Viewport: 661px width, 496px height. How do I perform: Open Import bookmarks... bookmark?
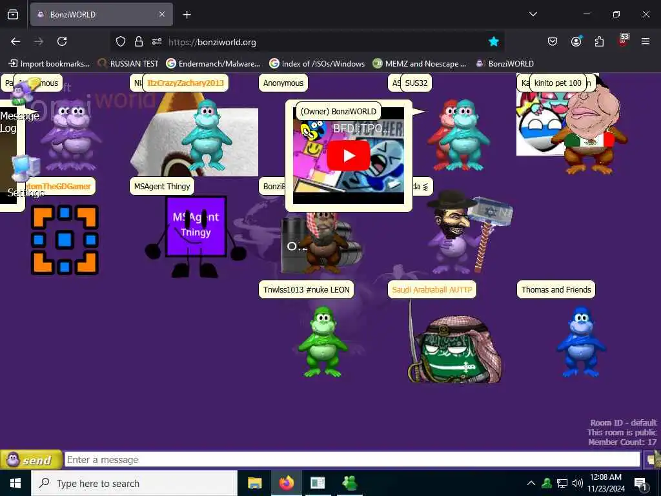coord(49,64)
